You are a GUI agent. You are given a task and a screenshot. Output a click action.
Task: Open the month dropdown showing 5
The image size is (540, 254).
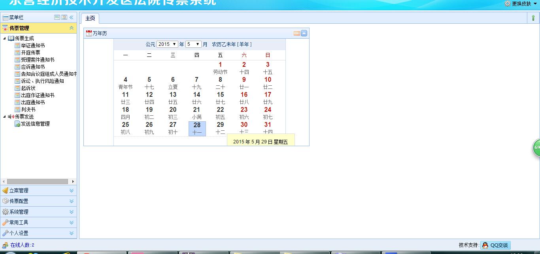[x=193, y=44]
